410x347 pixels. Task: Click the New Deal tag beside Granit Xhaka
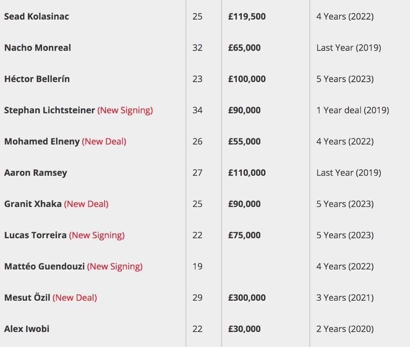click(x=86, y=204)
